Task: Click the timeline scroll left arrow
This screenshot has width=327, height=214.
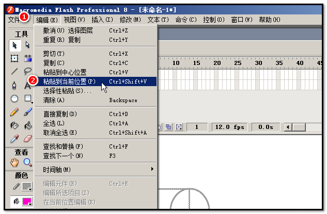Action: (288, 127)
